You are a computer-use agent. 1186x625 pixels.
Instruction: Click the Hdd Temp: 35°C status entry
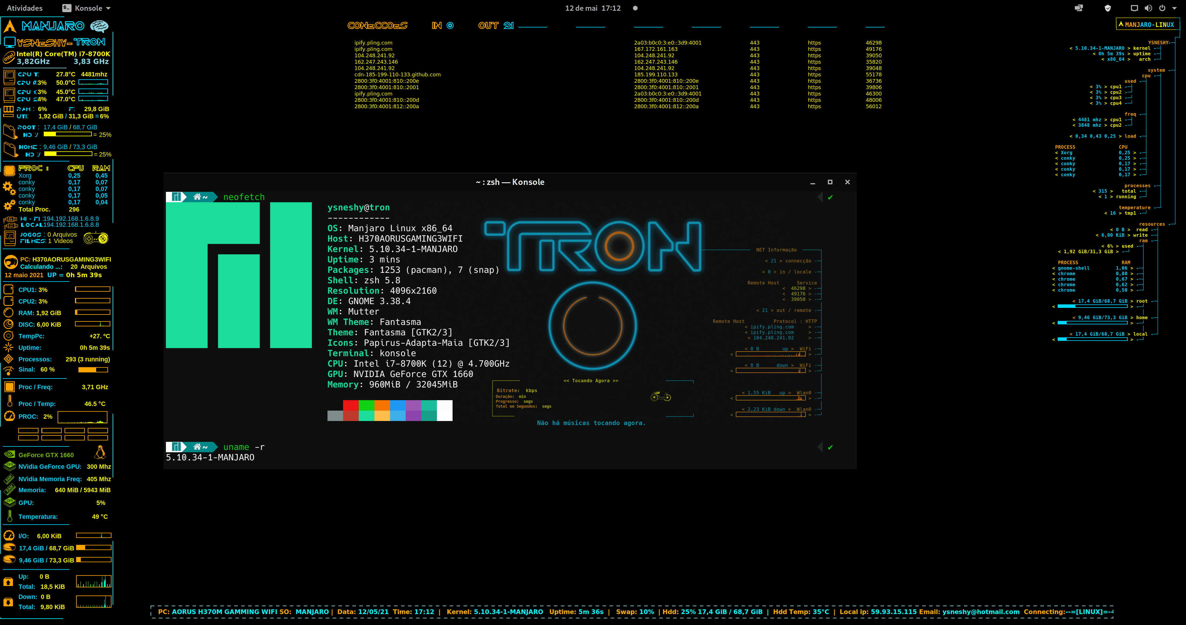[801, 612]
